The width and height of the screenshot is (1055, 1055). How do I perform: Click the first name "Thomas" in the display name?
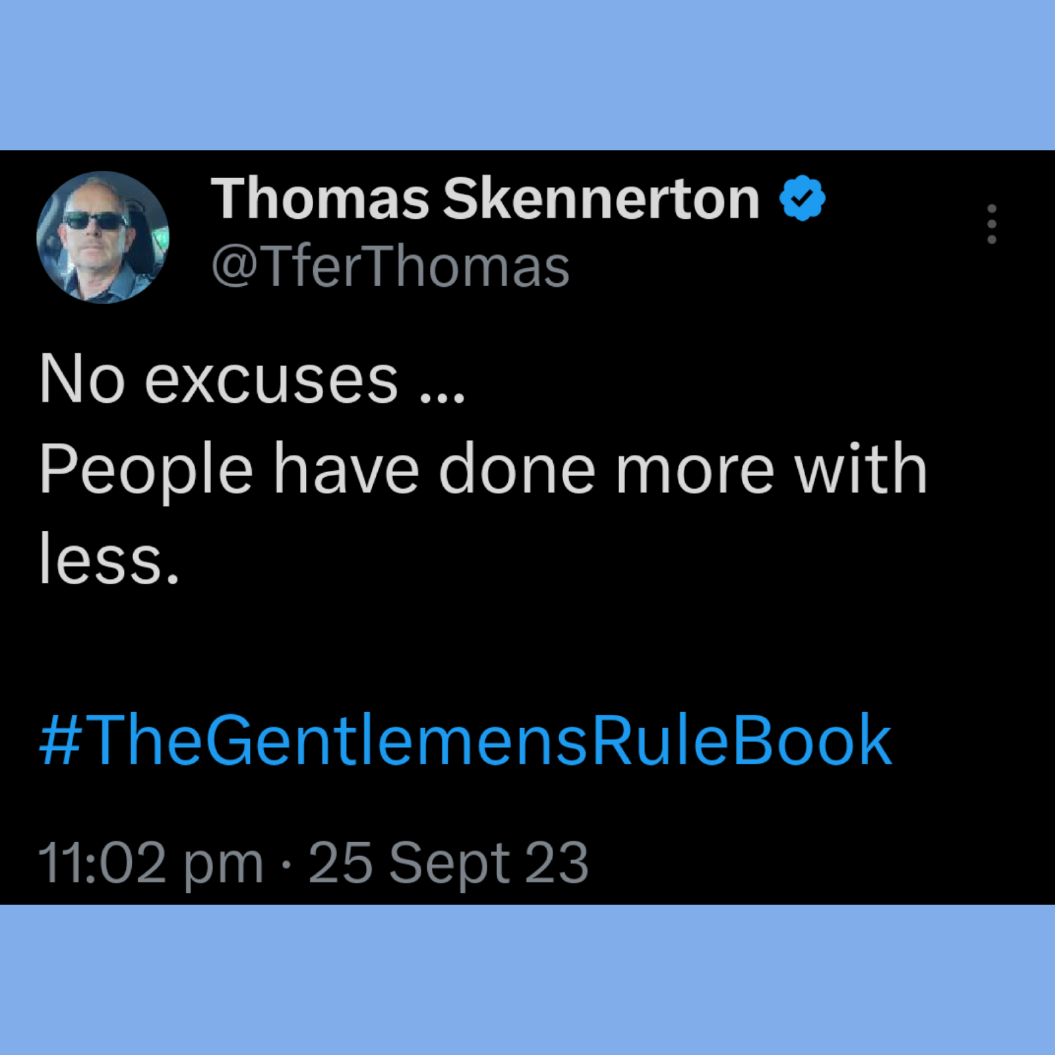[x=320, y=198]
